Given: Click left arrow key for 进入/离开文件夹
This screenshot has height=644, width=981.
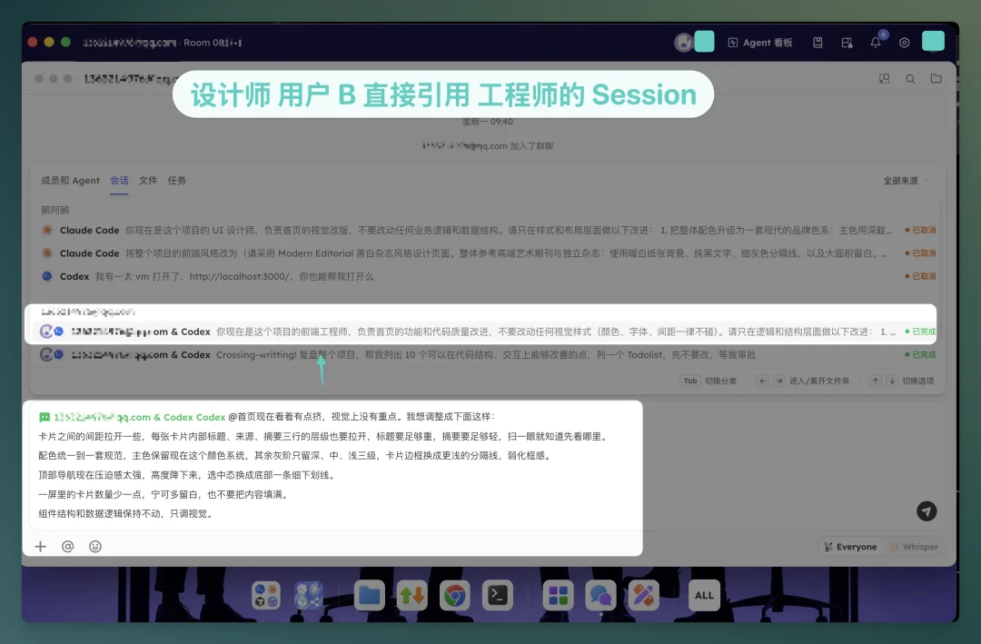Looking at the screenshot, I should 762,381.
